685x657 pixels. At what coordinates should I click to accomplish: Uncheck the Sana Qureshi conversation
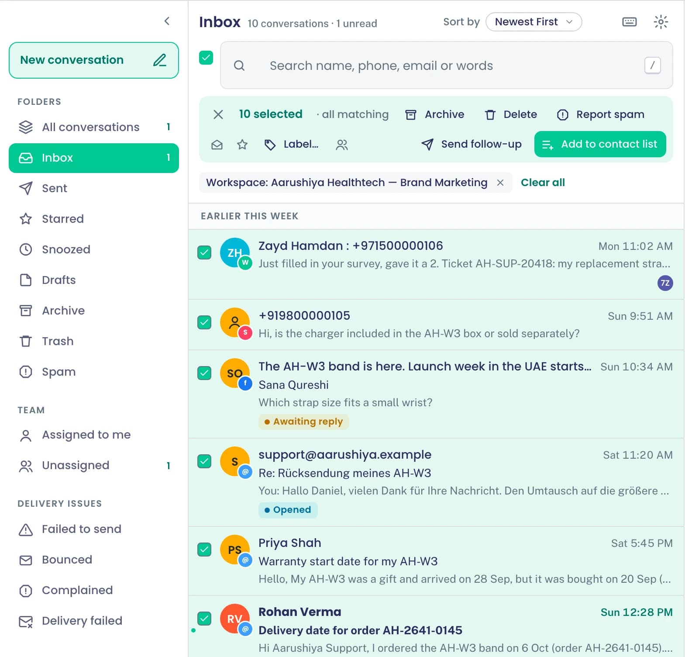(204, 373)
